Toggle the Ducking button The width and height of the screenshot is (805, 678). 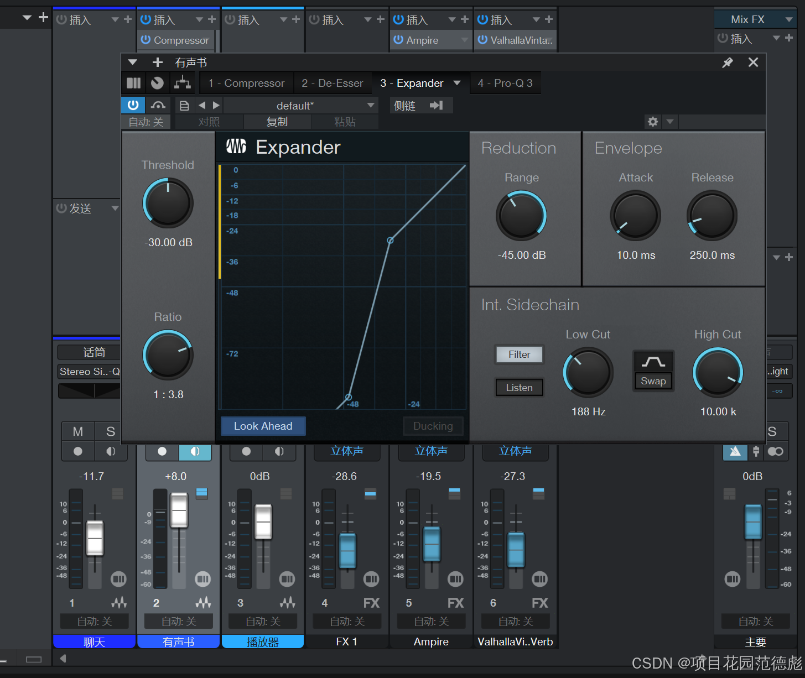click(x=433, y=426)
